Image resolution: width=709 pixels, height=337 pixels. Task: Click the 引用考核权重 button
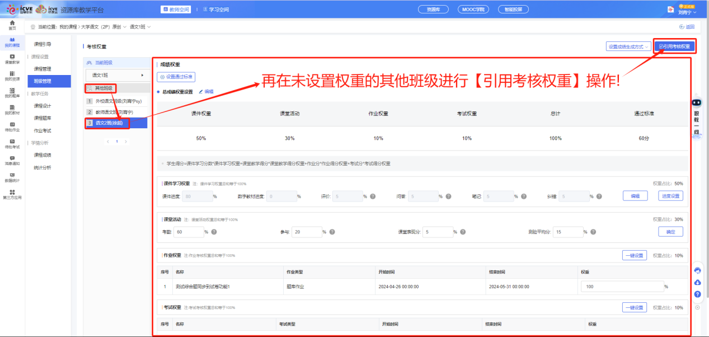tap(675, 46)
